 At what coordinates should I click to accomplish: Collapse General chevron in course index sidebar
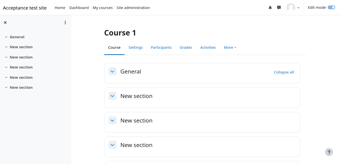(6, 37)
